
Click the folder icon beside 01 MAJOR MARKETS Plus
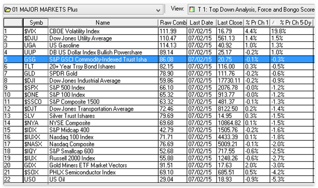(x=8, y=10)
